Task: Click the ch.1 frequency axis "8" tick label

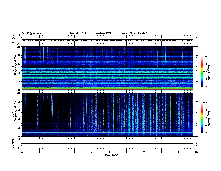Action: pyautogui.click(x=19, y=55)
